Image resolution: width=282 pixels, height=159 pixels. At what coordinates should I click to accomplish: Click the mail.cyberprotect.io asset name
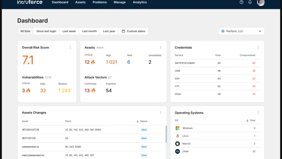33,155
